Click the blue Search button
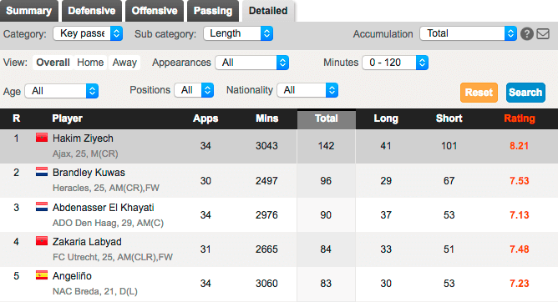This screenshot has height=302, width=558. click(525, 93)
